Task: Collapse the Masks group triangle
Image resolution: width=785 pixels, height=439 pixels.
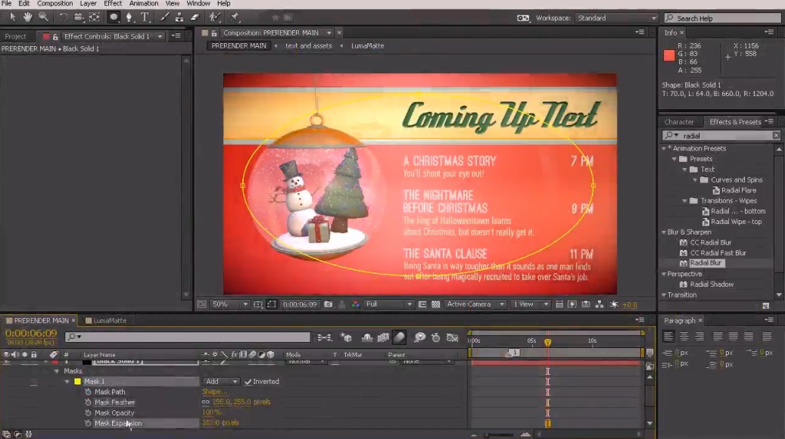Action: click(x=57, y=372)
